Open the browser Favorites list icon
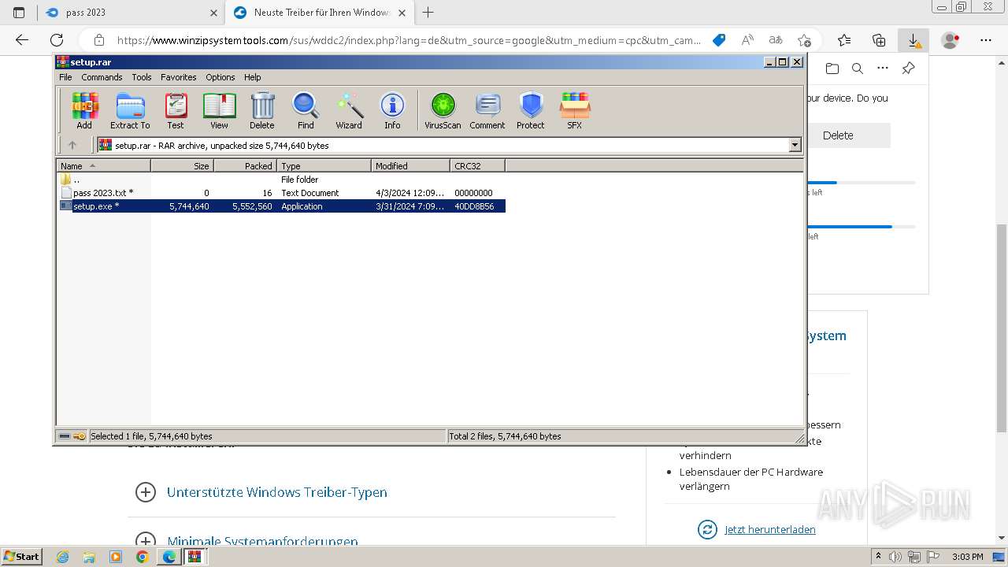Viewport: 1008px width, 567px height. tap(844, 40)
